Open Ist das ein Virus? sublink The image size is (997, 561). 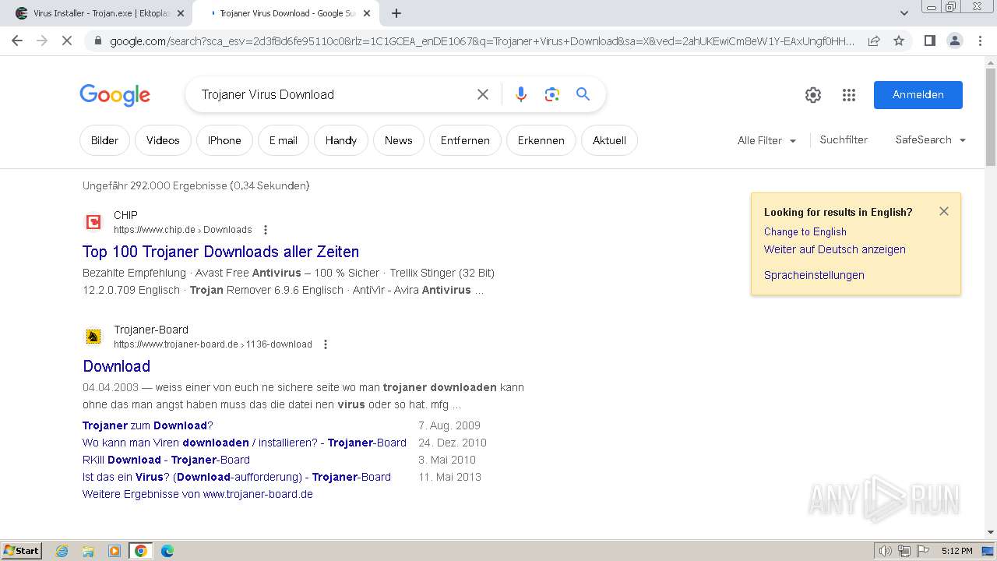[x=237, y=477]
